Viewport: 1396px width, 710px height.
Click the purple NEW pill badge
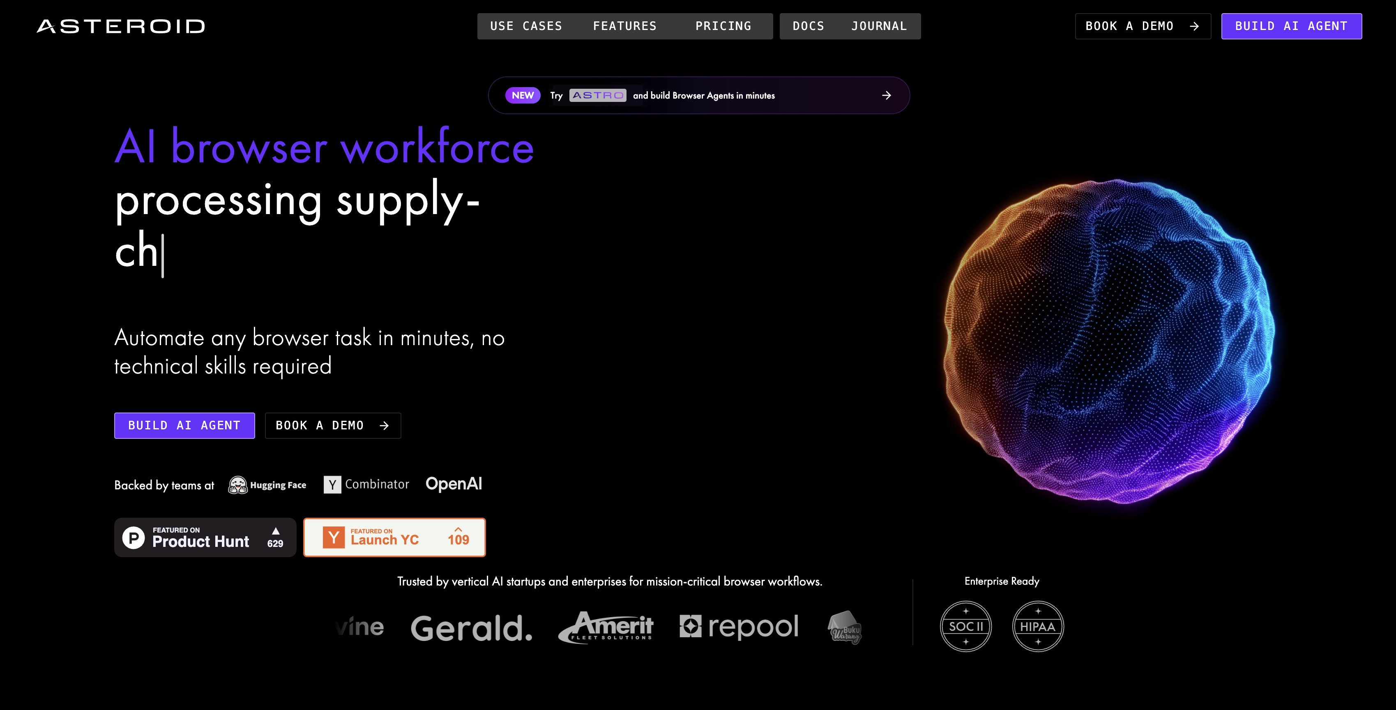(x=523, y=95)
